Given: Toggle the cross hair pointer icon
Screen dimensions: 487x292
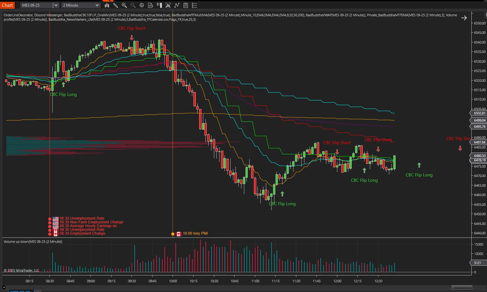Looking at the screenshot, I should 142,5.
